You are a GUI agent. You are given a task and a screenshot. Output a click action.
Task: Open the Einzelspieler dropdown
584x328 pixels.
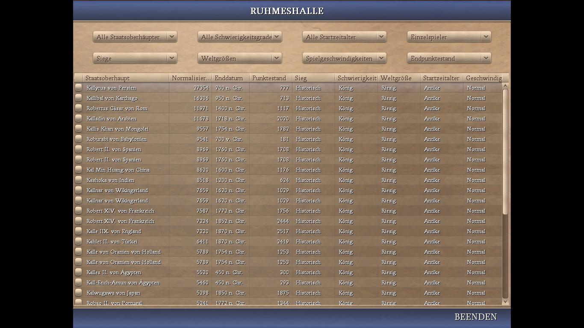449,37
